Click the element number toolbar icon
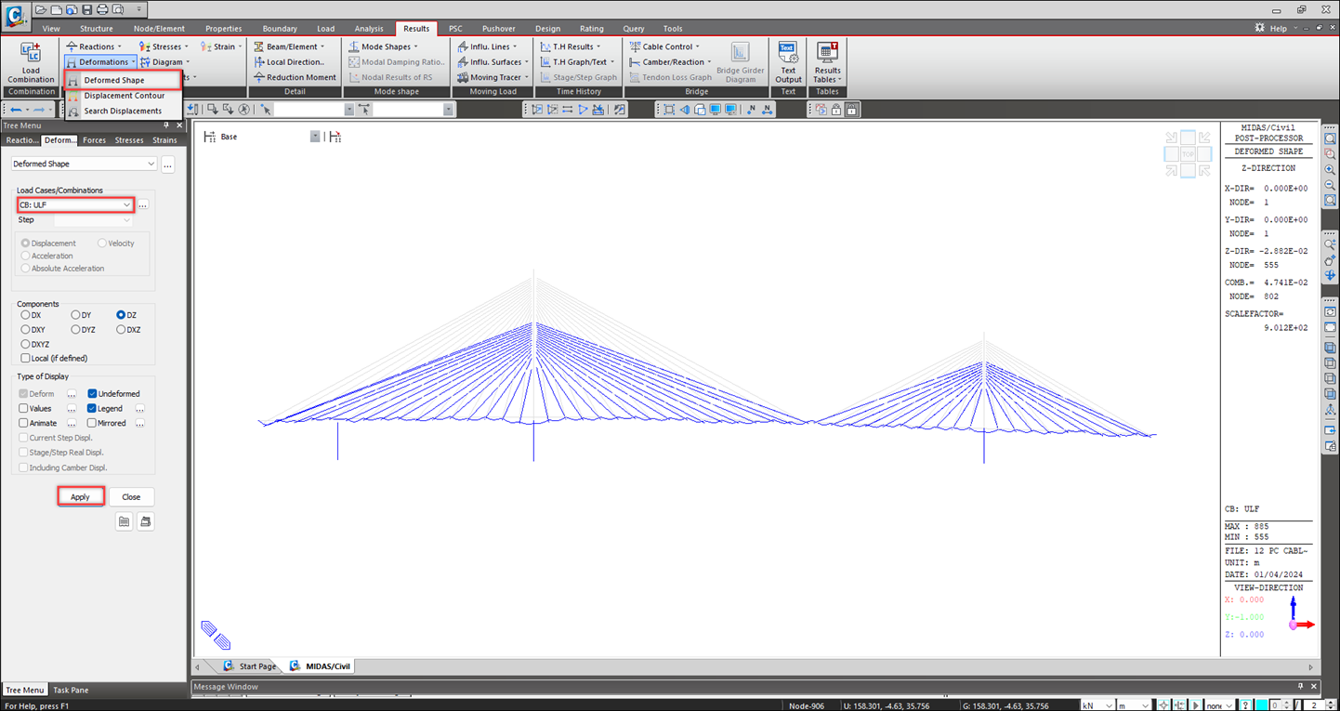This screenshot has width=1340, height=711. pyautogui.click(x=768, y=110)
